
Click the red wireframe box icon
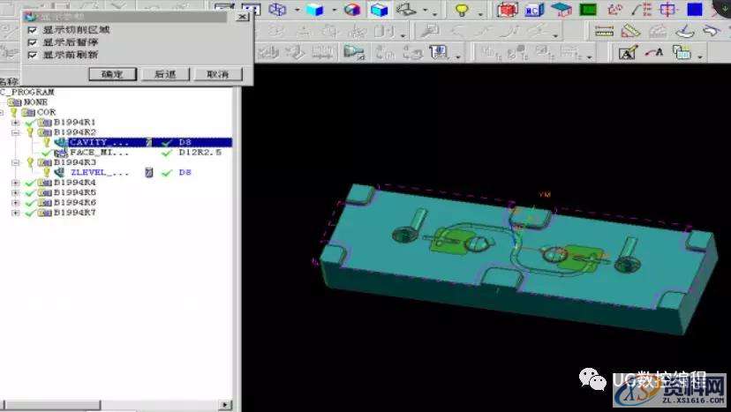507,10
